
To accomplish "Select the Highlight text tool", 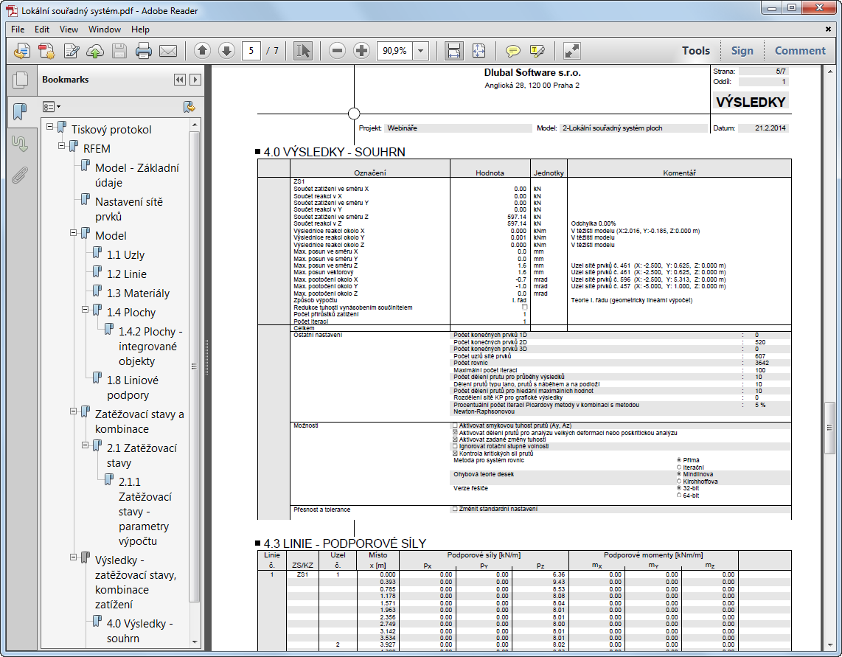I will point(537,51).
